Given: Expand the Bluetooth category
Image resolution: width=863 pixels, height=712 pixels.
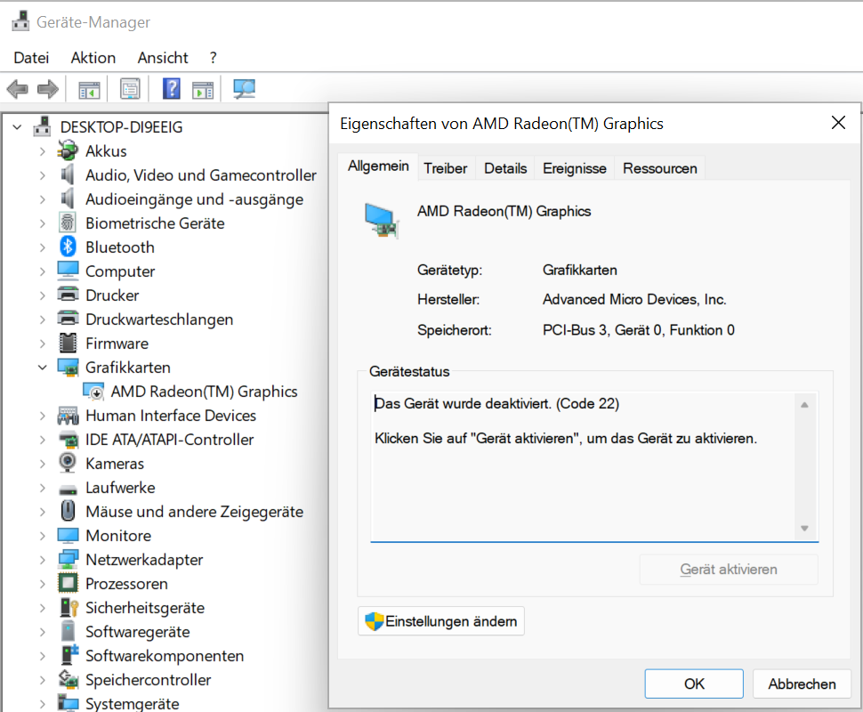Looking at the screenshot, I should coord(43,247).
